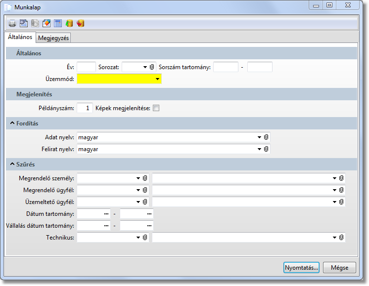Click paperclip icon beside Adat nyelv

click(266, 137)
